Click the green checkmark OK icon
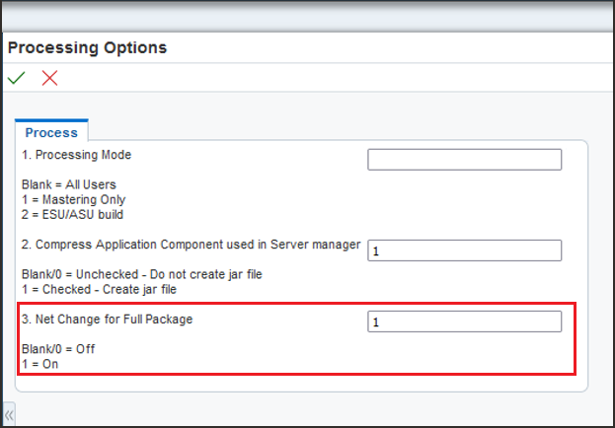 pos(17,78)
